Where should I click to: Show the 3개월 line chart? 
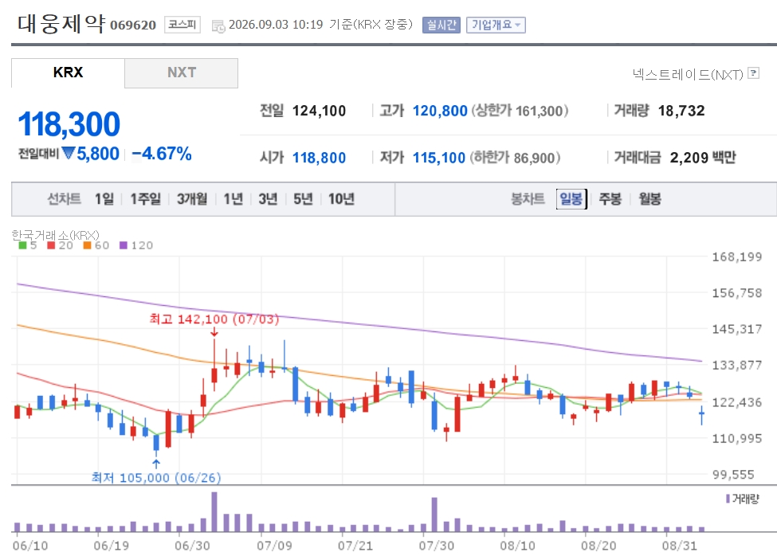tap(192, 199)
